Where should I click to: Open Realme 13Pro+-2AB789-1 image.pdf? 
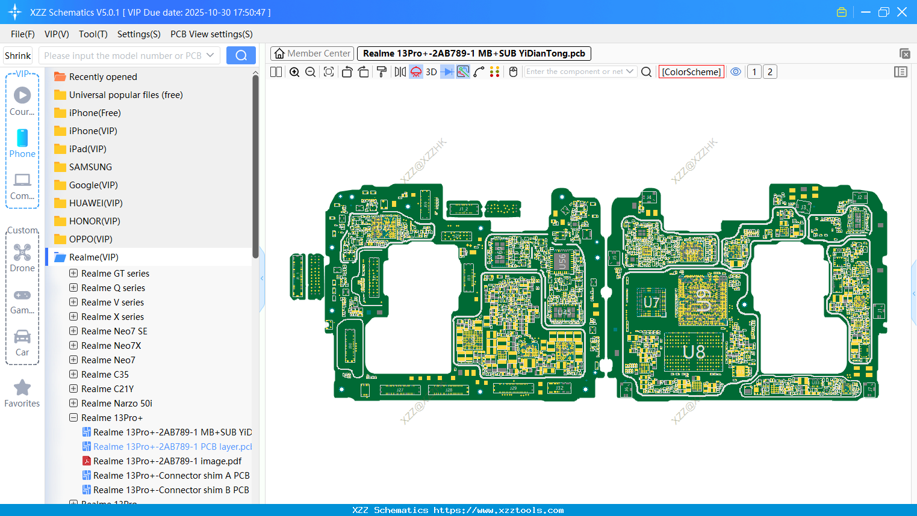[162, 461]
